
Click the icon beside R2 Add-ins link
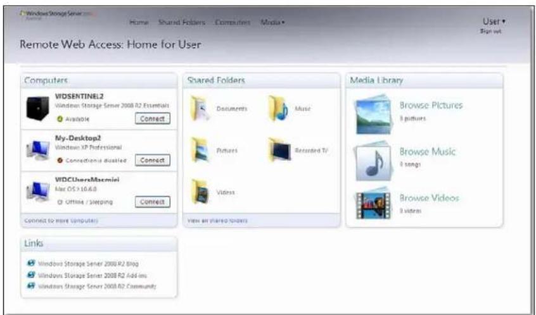point(31,275)
